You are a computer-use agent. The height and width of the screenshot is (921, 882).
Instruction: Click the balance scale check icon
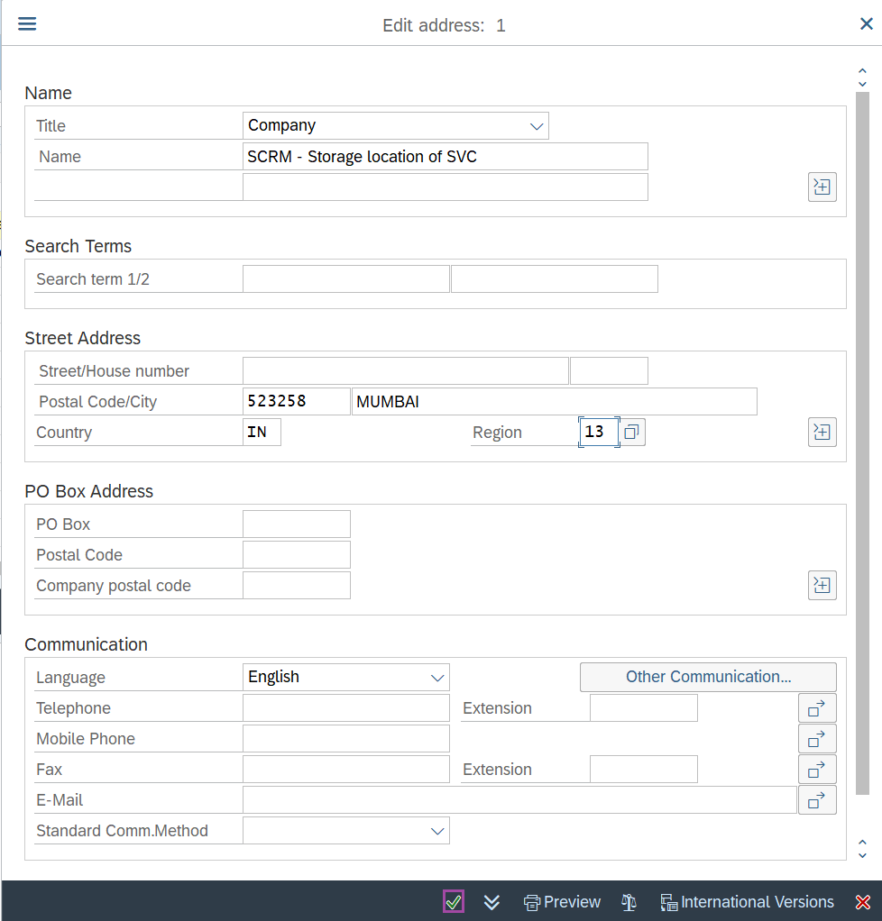point(629,902)
